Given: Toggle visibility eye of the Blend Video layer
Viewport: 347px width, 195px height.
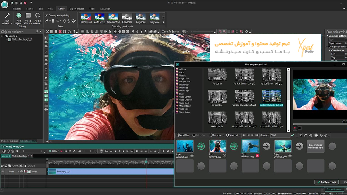Looking at the screenshot, I should coord(2,171).
